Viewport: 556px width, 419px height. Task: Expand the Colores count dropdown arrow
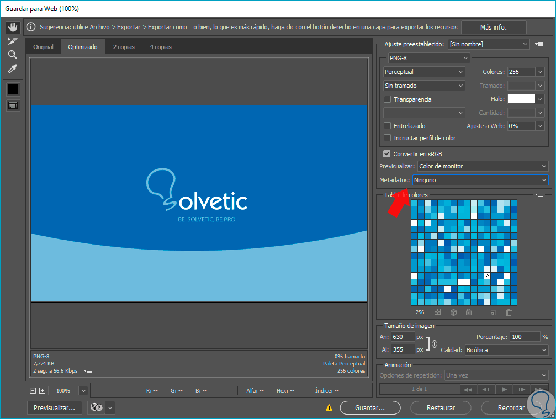pyautogui.click(x=539, y=72)
